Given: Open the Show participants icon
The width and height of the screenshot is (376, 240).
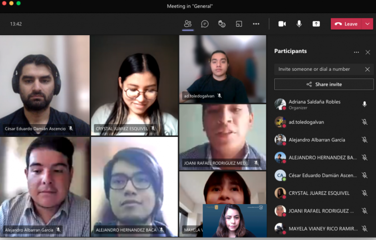Looking at the screenshot, I should [188, 24].
